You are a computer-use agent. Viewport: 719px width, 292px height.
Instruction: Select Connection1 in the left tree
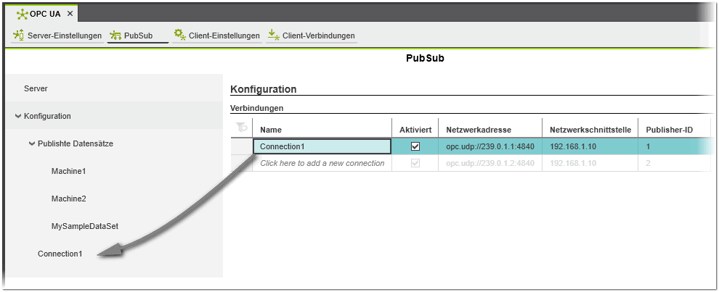click(x=60, y=254)
